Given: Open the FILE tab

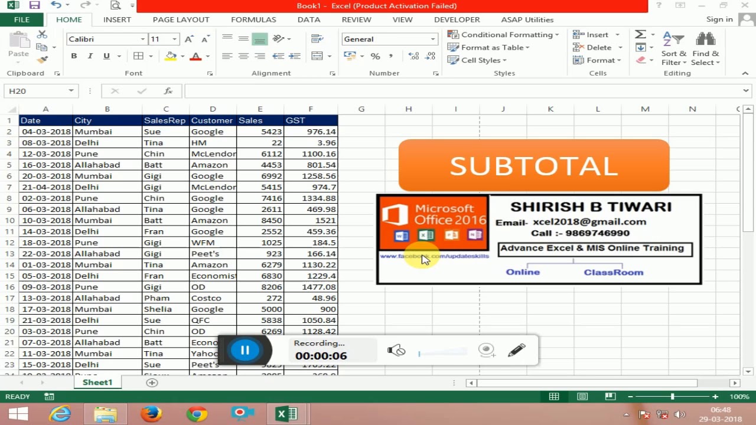Looking at the screenshot, I should tap(21, 19).
